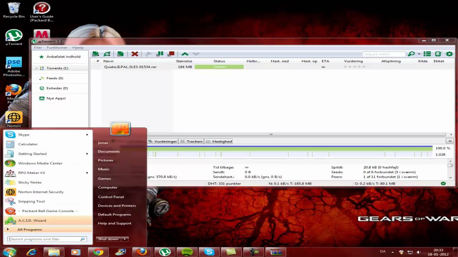This screenshot has width=458, height=257.
Task: Open Windows Media Center from Start menu
Action: coord(48,163)
